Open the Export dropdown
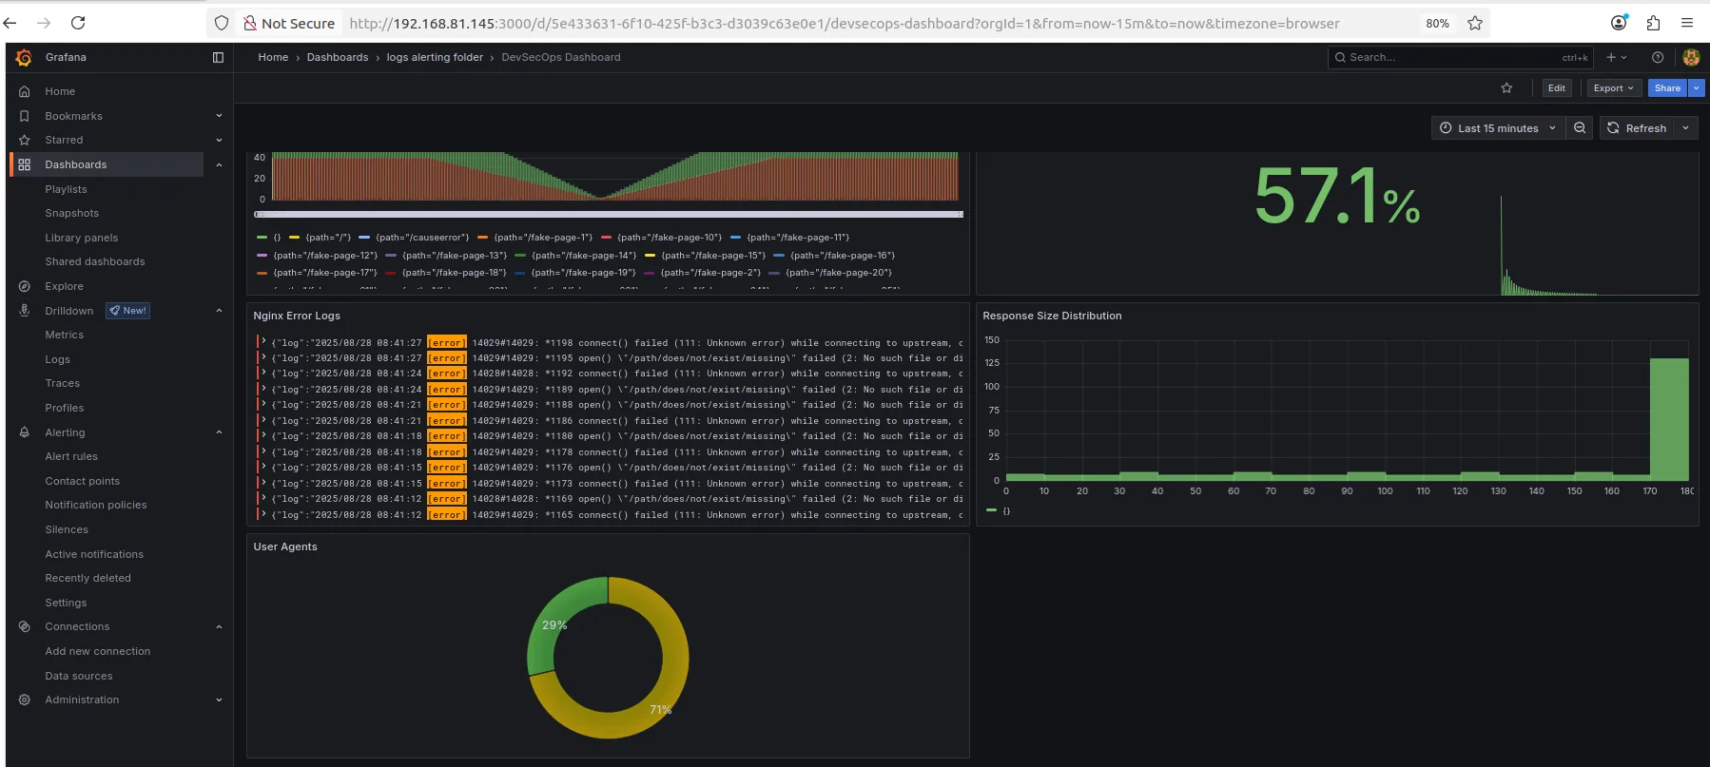The image size is (1710, 767). [x=1613, y=88]
